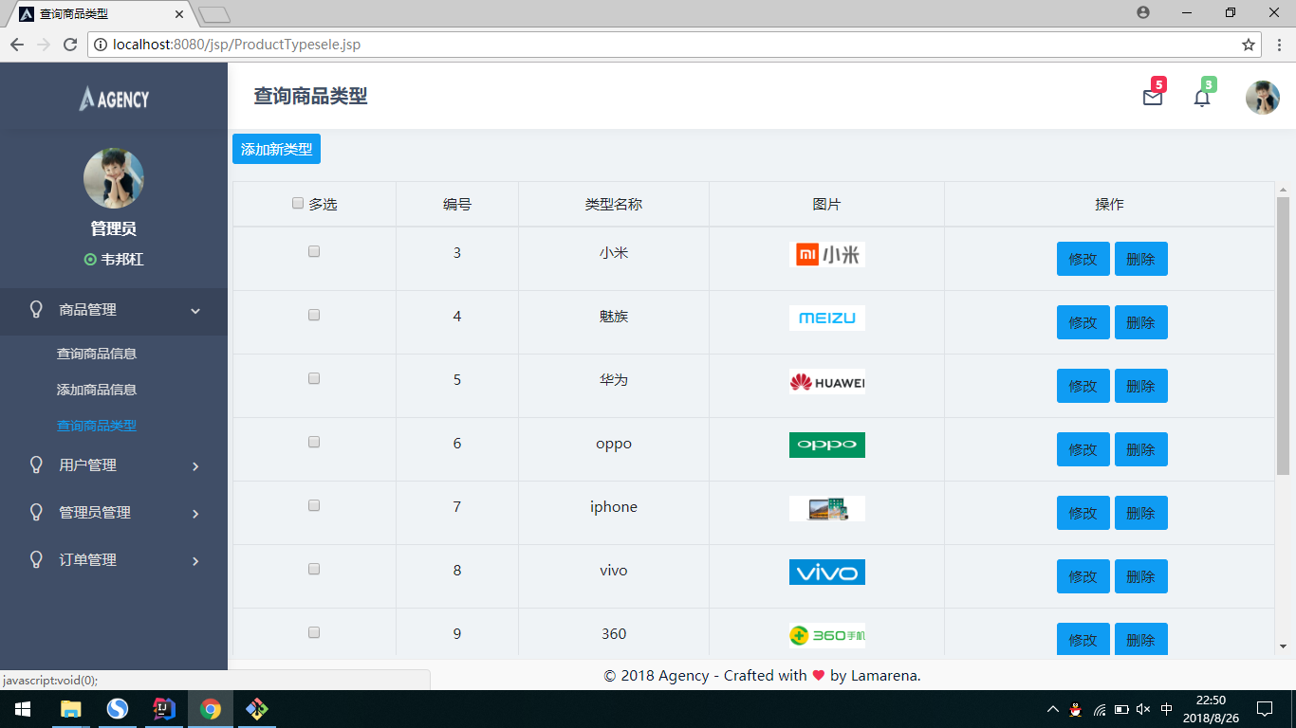Click the scrollbar down arrow
This screenshot has width=1296, height=728.
coord(1283,646)
